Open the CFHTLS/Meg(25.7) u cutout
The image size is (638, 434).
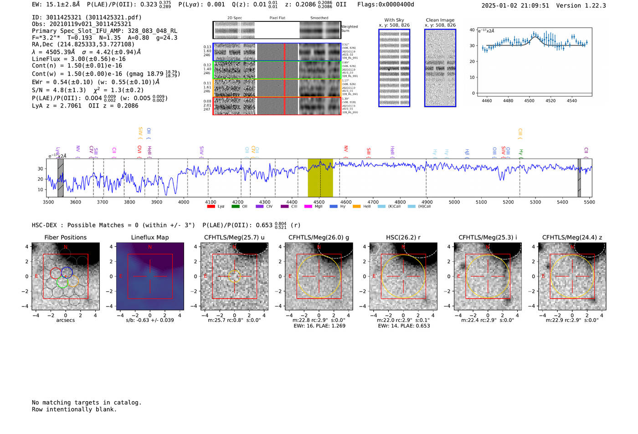coord(234,276)
